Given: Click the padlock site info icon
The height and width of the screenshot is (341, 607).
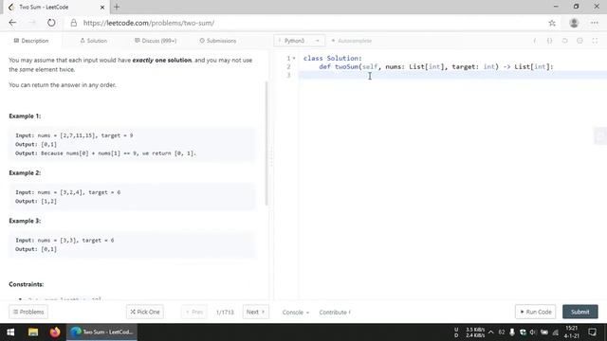Looking at the screenshot, I should coord(74,23).
